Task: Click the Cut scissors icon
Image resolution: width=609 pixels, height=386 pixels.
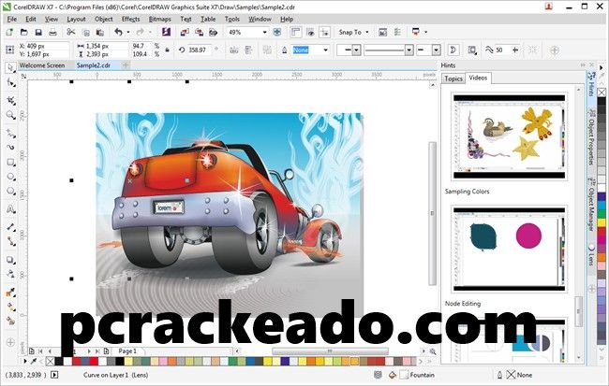Action: pos(70,32)
